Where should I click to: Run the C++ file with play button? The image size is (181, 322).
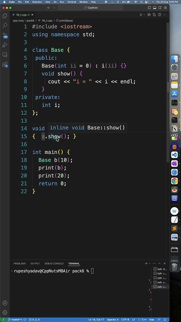click(141, 15)
